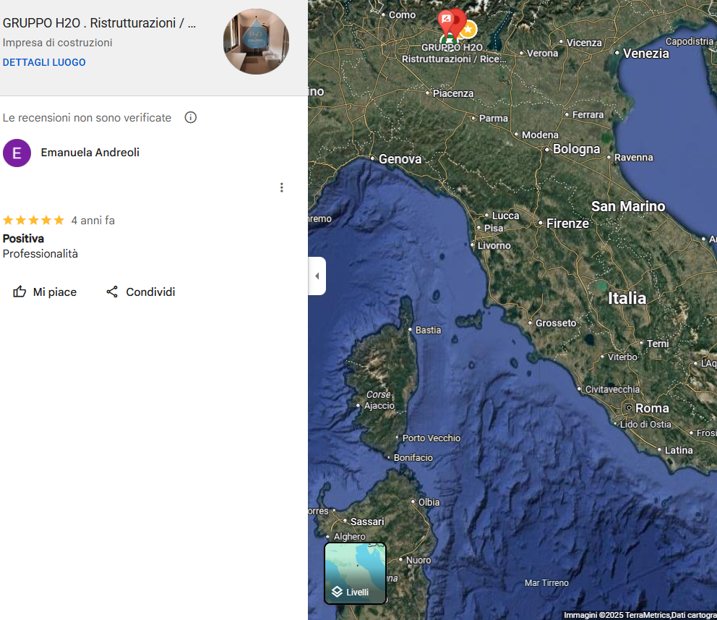Viewport: 717px width, 620px height.
Task: Select the Roma label on map
Action: (x=652, y=408)
